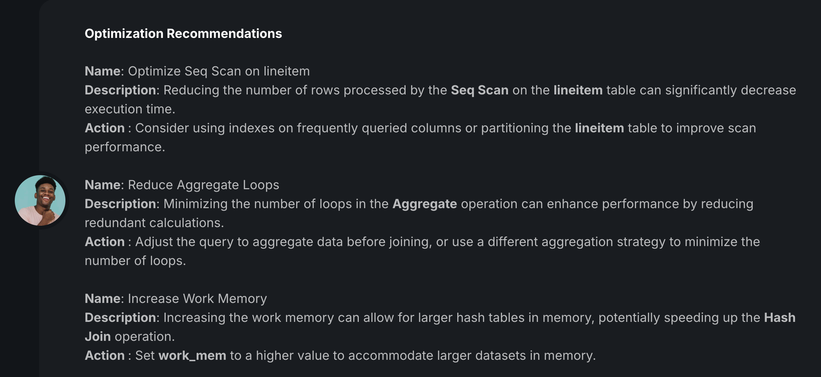Click the bold 'Join' word
The width and height of the screenshot is (821, 377).
coord(98,337)
